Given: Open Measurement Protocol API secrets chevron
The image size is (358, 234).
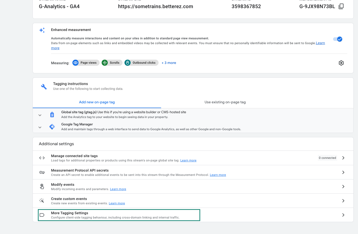Looking at the screenshot, I should pyautogui.click(x=343, y=172).
